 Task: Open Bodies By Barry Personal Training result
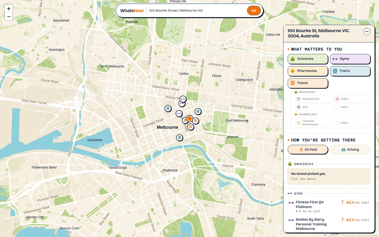(x=329, y=224)
